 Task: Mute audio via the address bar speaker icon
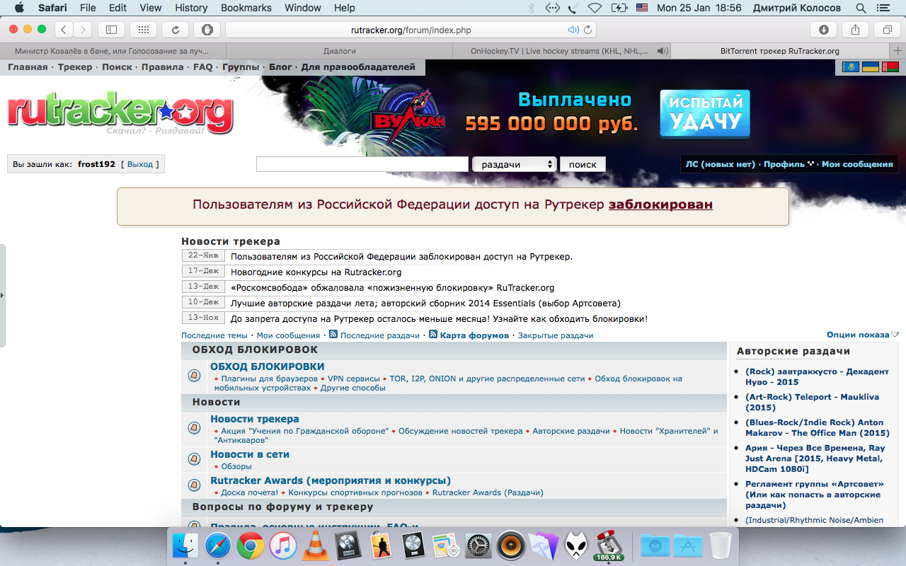(573, 30)
